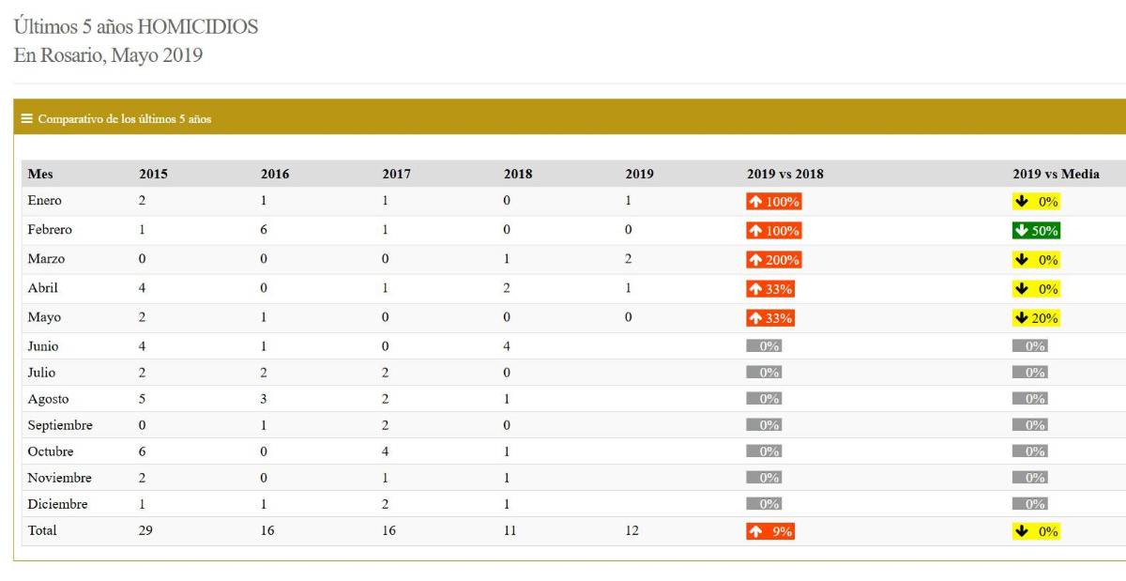Click the hamburger icon beside Comparativo title

(27, 118)
